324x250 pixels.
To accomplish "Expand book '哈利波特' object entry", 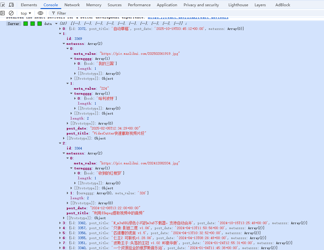I will pos(75,98).
